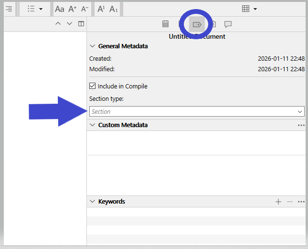Click the font format Aa icon
Image resolution: width=308 pixels, height=249 pixels.
[59, 9]
